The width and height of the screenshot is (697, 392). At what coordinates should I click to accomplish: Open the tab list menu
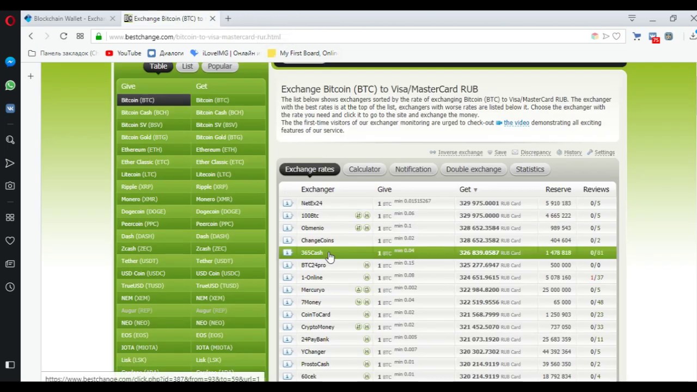[632, 19]
